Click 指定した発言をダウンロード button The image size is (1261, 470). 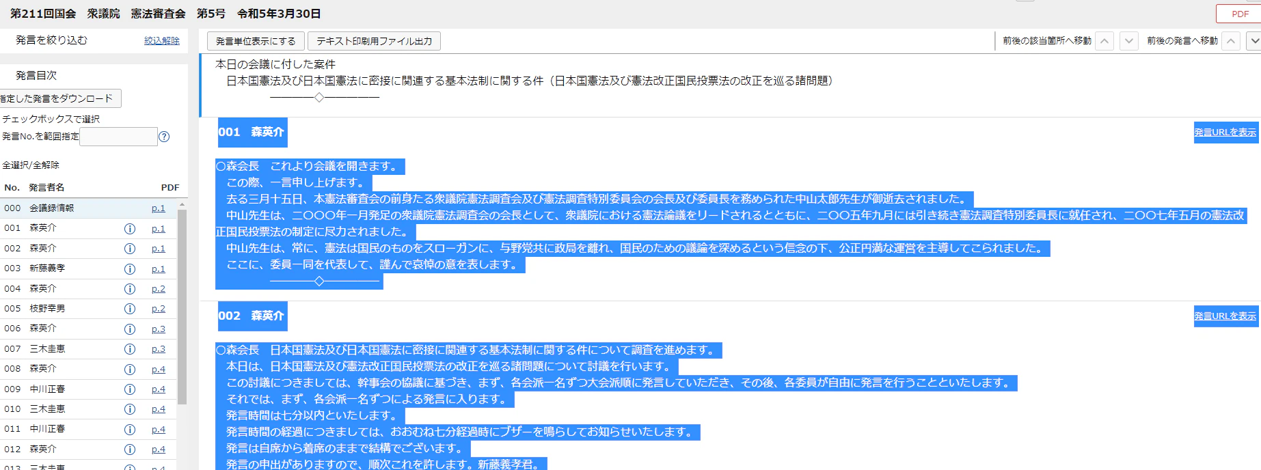pos(60,98)
